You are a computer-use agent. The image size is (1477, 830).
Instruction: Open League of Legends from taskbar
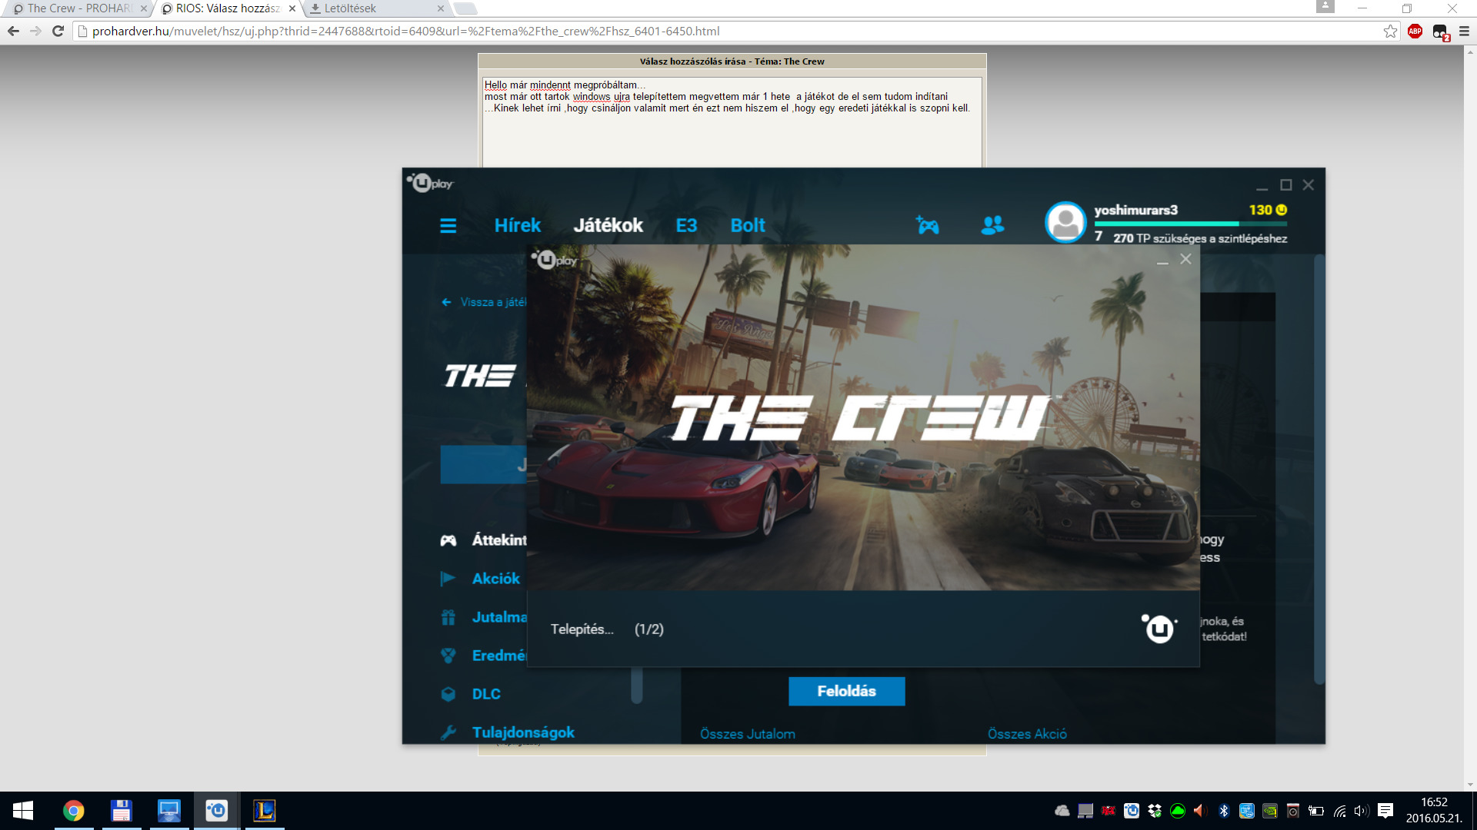click(x=264, y=810)
